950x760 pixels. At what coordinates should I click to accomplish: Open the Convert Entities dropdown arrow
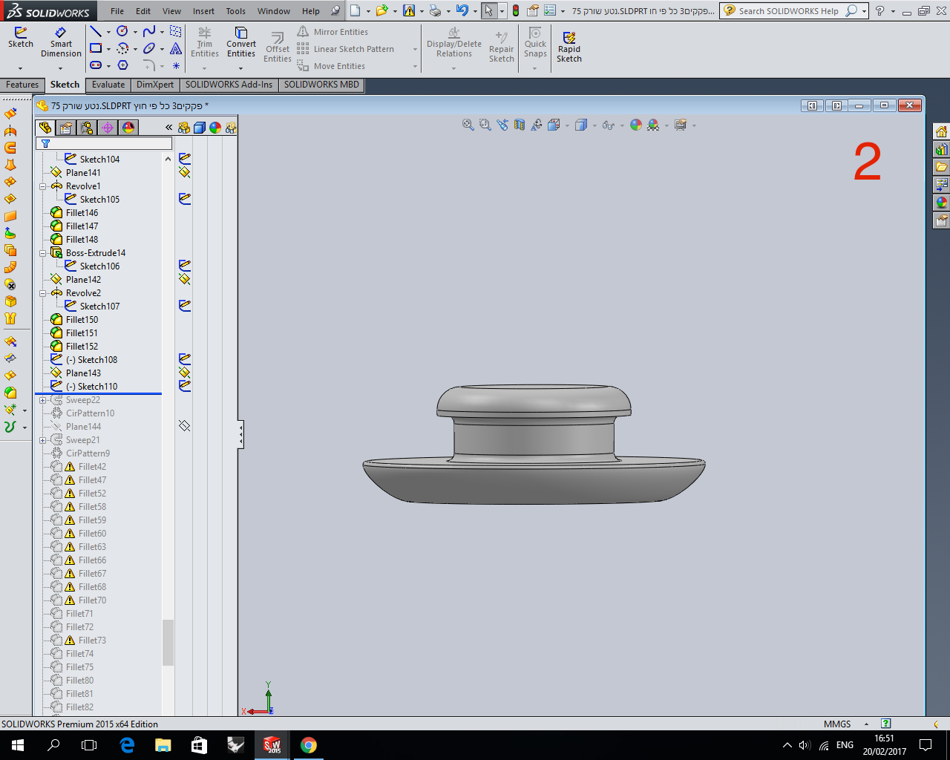pyautogui.click(x=241, y=68)
